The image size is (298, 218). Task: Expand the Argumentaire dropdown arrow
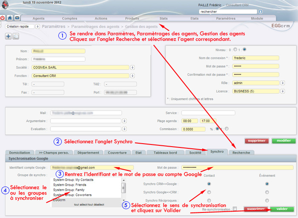pos(124,121)
